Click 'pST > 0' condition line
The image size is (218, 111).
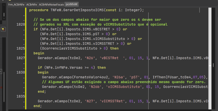78,34
